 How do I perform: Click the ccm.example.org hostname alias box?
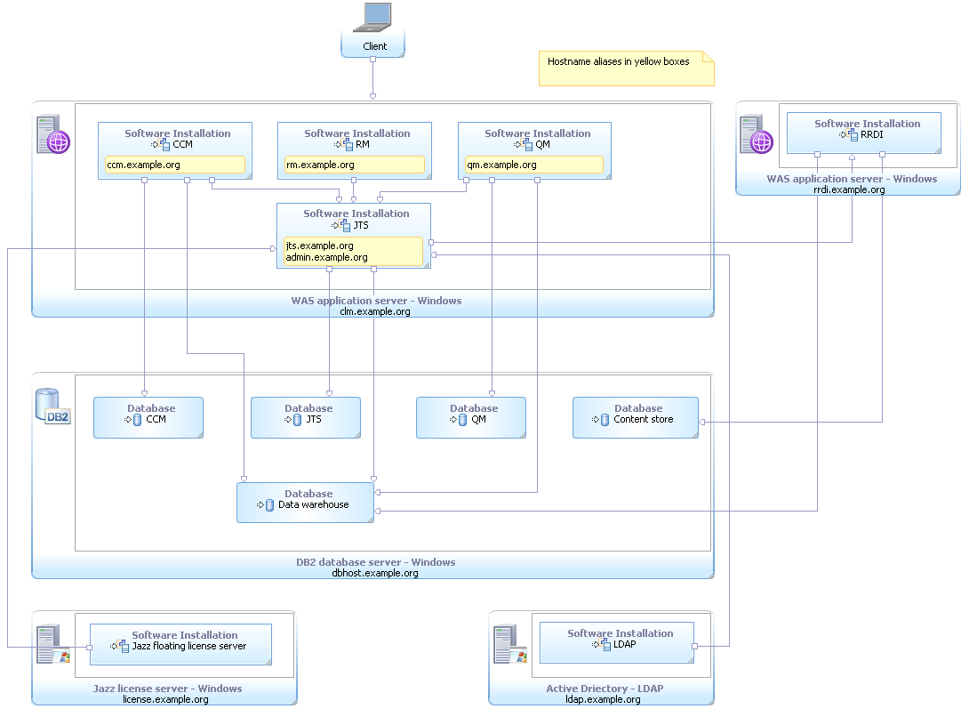tap(175, 165)
